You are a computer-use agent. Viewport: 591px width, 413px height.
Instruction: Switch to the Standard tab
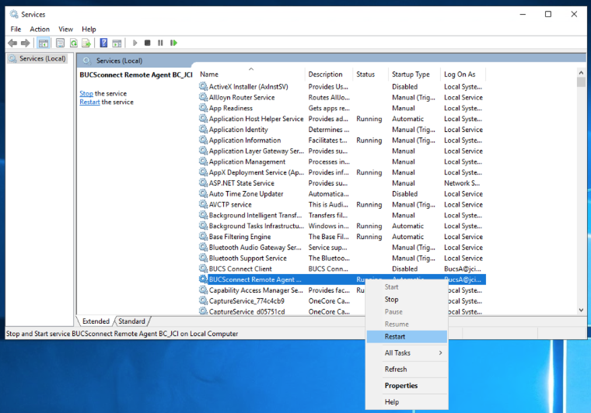click(131, 321)
